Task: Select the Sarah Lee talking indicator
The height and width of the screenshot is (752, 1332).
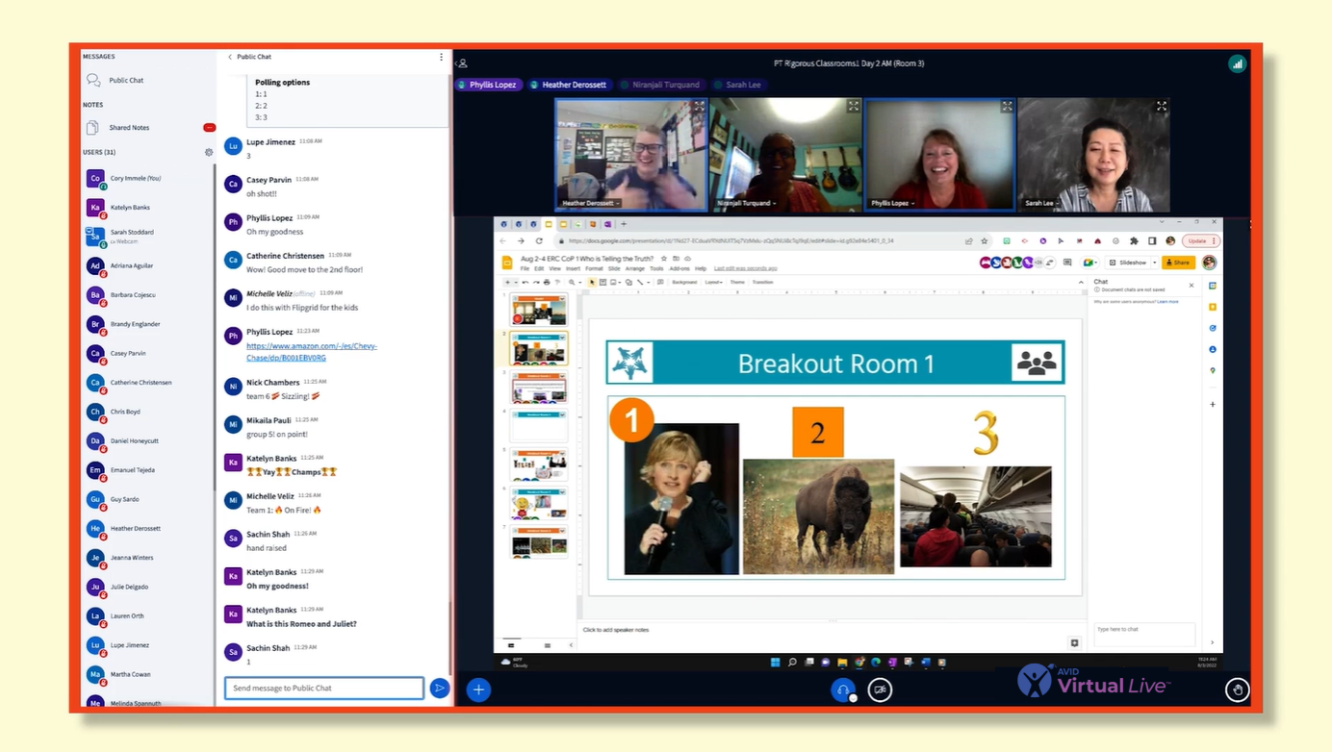Action: [738, 85]
